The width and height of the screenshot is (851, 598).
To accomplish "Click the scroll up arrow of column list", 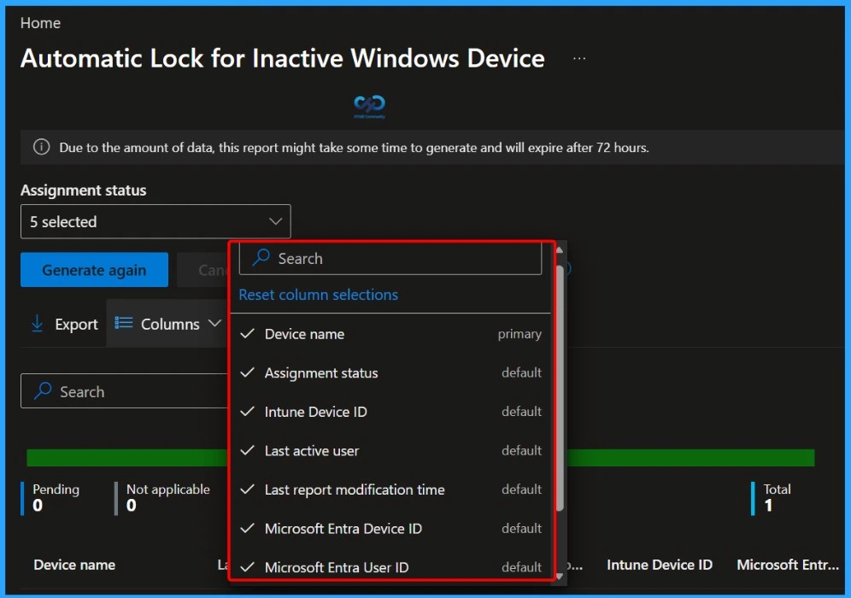I will 560,250.
